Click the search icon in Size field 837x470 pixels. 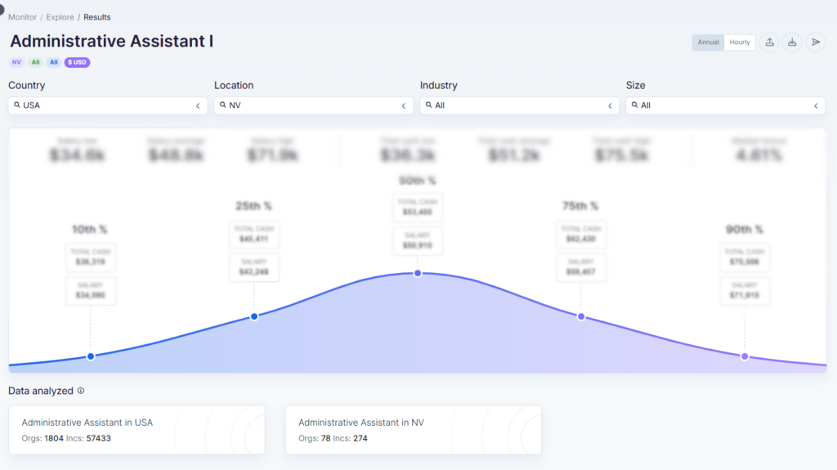point(635,105)
